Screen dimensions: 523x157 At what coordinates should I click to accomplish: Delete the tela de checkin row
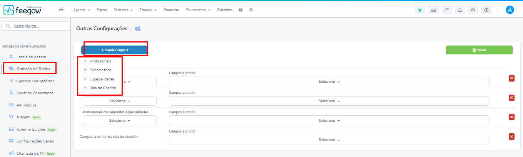[x=511, y=136]
